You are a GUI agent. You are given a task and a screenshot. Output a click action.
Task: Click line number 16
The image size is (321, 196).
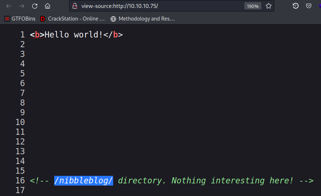tap(20, 181)
